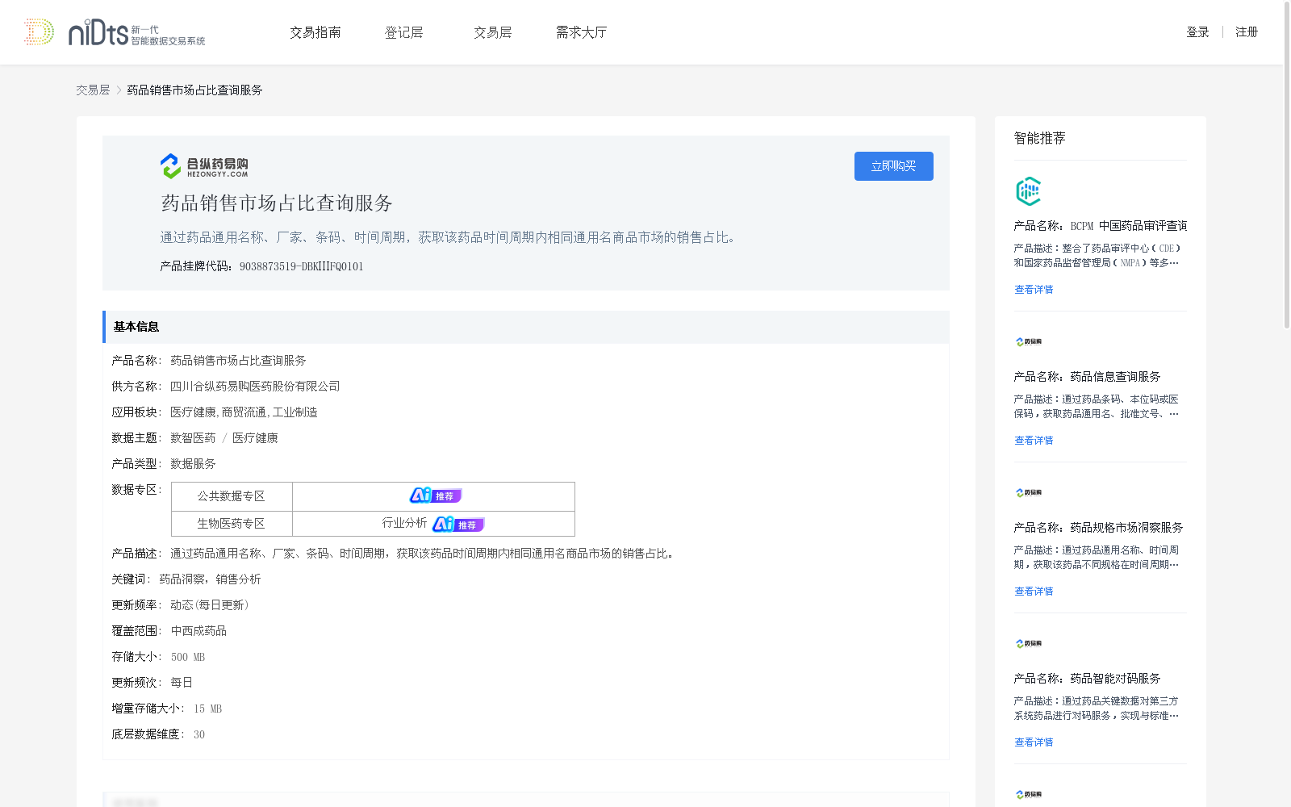The height and width of the screenshot is (807, 1291).
Task: Open product 药品信息查询服务
Action: pos(1087,377)
